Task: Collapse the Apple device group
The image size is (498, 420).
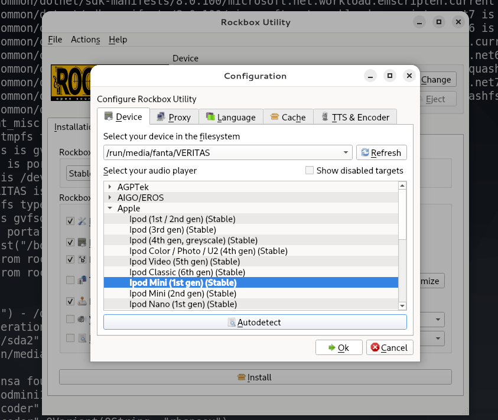Action: [x=110, y=208]
